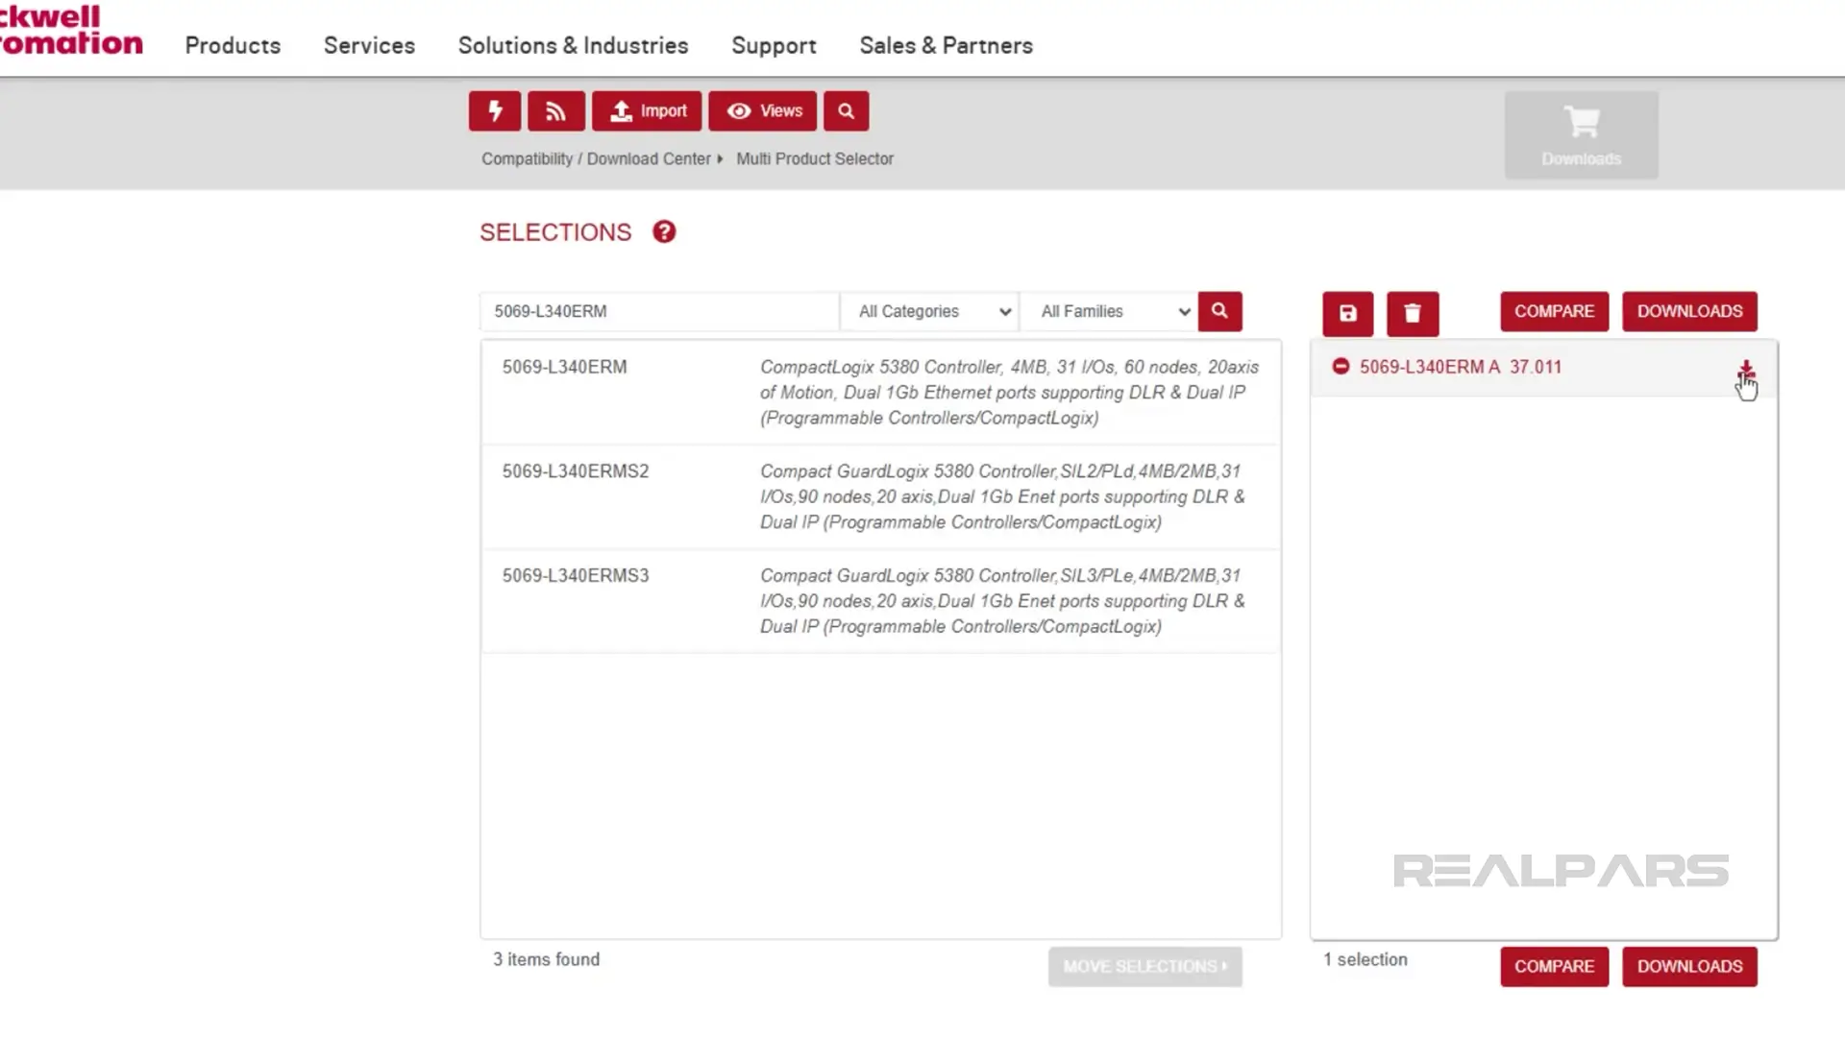Click the lightning bolt quick-action icon
1845x1037 pixels.
(495, 111)
